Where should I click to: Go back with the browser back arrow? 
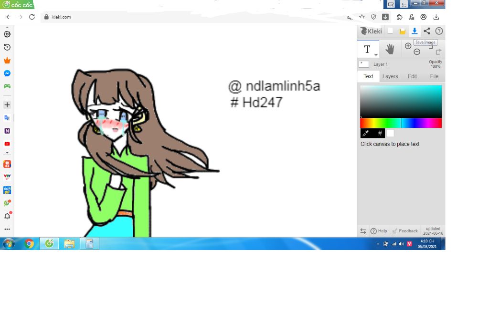(x=9, y=17)
